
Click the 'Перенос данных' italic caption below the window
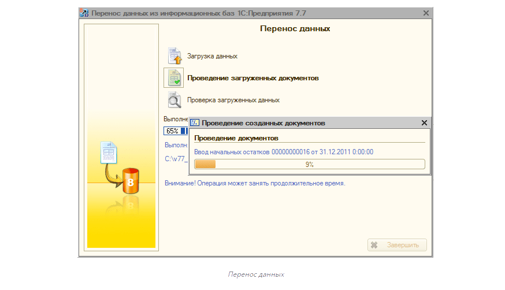256,274
